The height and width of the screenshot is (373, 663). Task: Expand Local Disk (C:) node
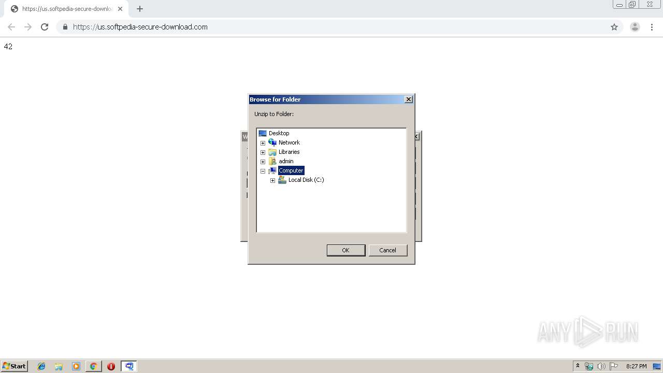pos(272,180)
